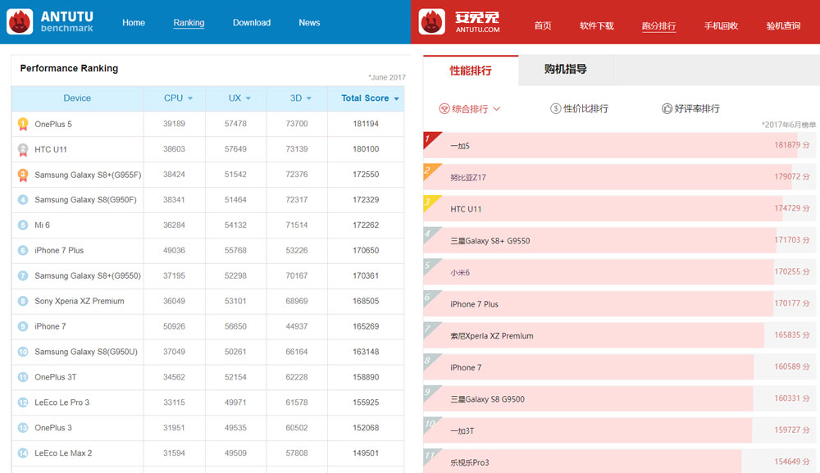This screenshot has width=820, height=473.
Task: Sort by CPU column arrow
Action: pos(190,98)
